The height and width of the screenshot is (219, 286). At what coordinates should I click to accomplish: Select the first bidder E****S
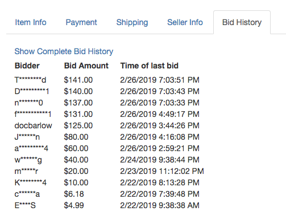[25, 205]
